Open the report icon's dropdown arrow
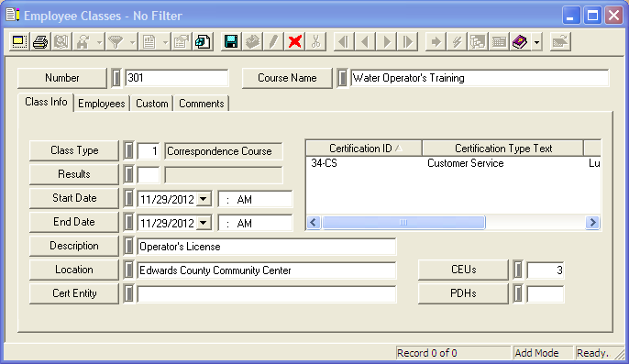Image resolution: width=629 pixels, height=364 pixels. pos(165,42)
